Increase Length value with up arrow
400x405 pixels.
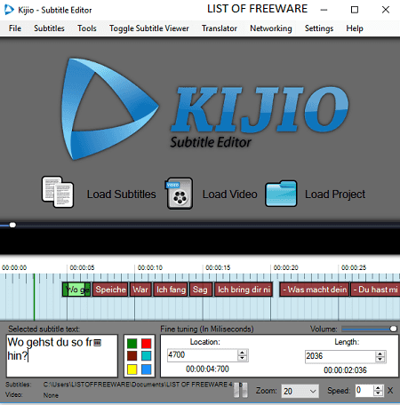coord(380,353)
